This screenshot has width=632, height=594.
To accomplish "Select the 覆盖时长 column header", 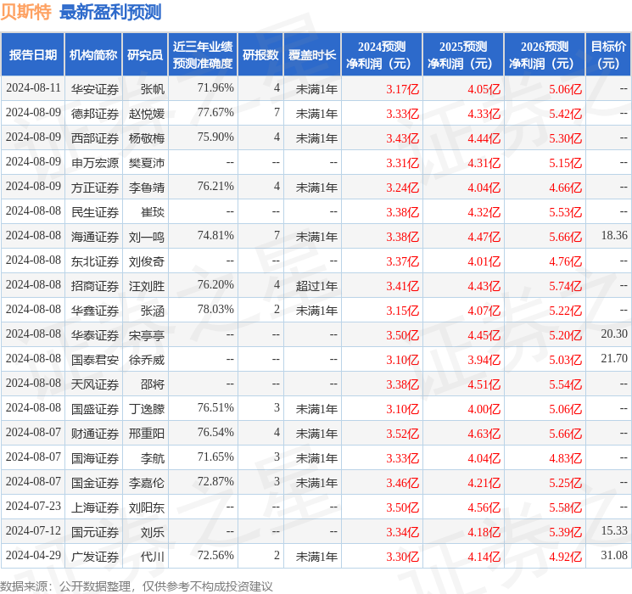I will (x=312, y=55).
